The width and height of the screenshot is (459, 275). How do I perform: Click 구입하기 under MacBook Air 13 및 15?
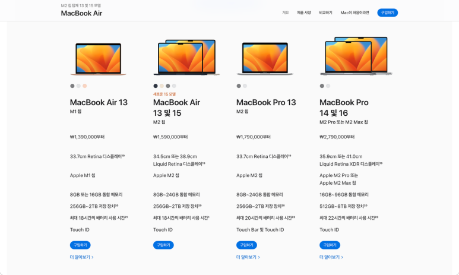point(163,245)
